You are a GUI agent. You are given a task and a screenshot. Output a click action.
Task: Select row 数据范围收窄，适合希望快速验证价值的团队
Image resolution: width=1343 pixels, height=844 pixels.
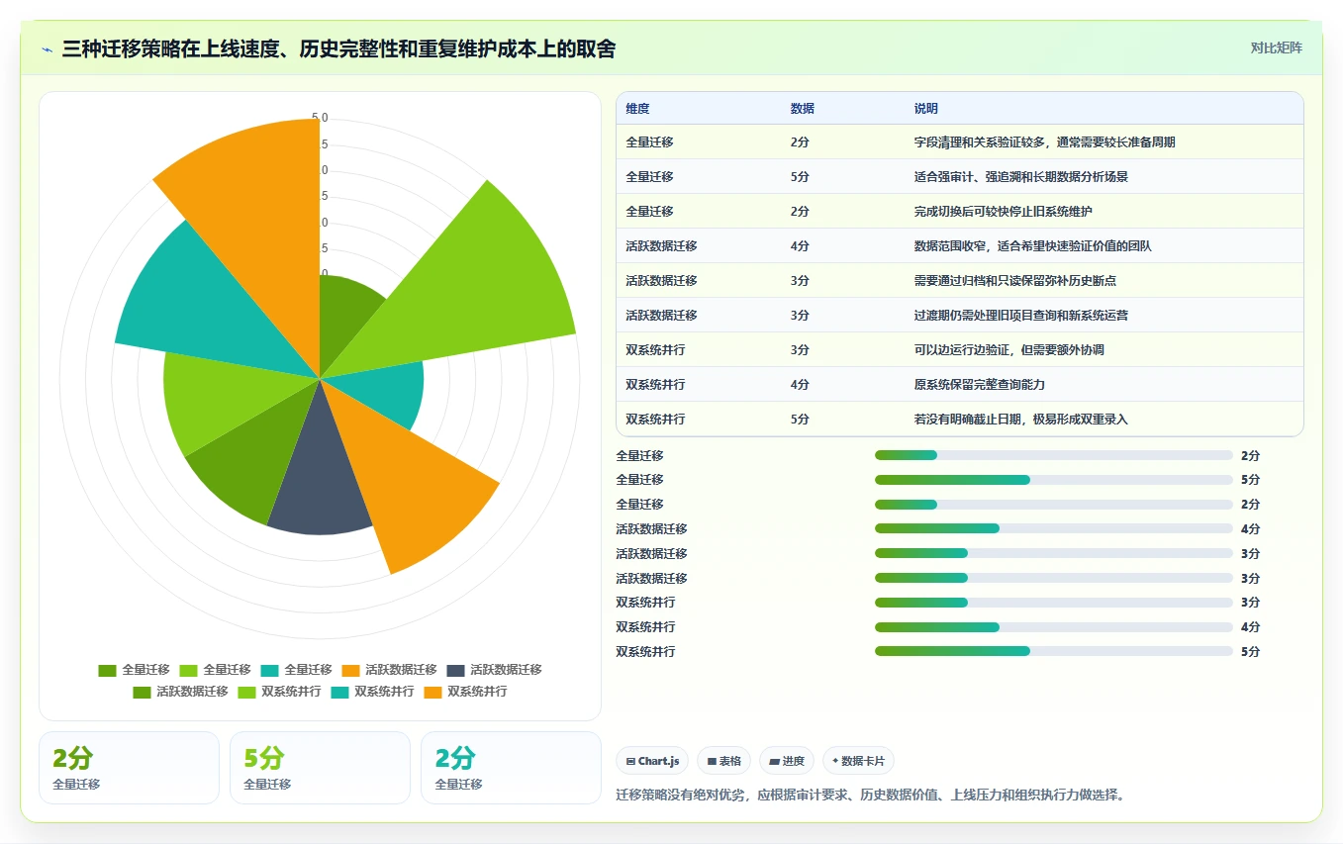click(959, 245)
